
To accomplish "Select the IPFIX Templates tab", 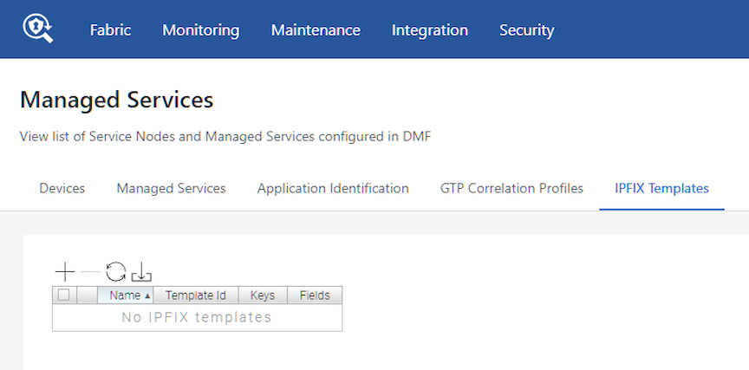I will [x=661, y=188].
